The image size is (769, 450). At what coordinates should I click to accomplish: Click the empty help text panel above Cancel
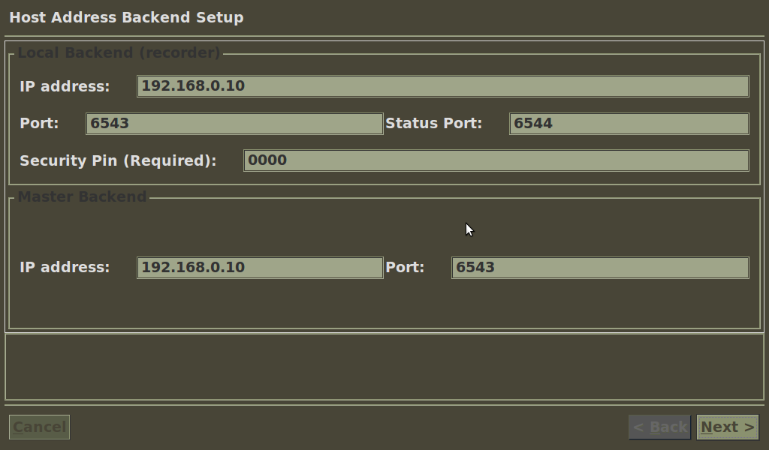click(x=384, y=367)
